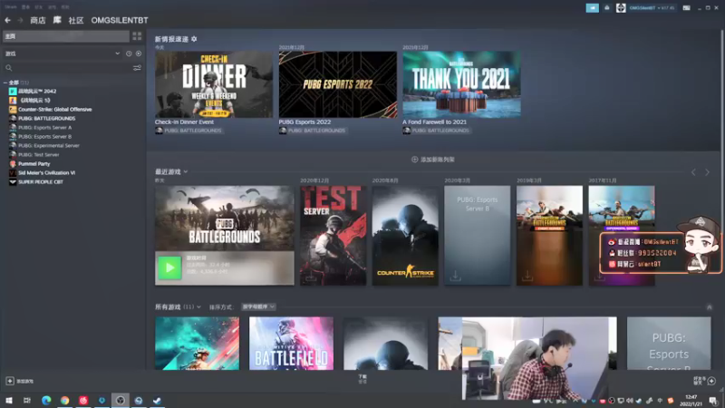Viewport: 725px width, 408px height.
Task: Open the Steam menu in menu bar
Action: coord(11,7)
